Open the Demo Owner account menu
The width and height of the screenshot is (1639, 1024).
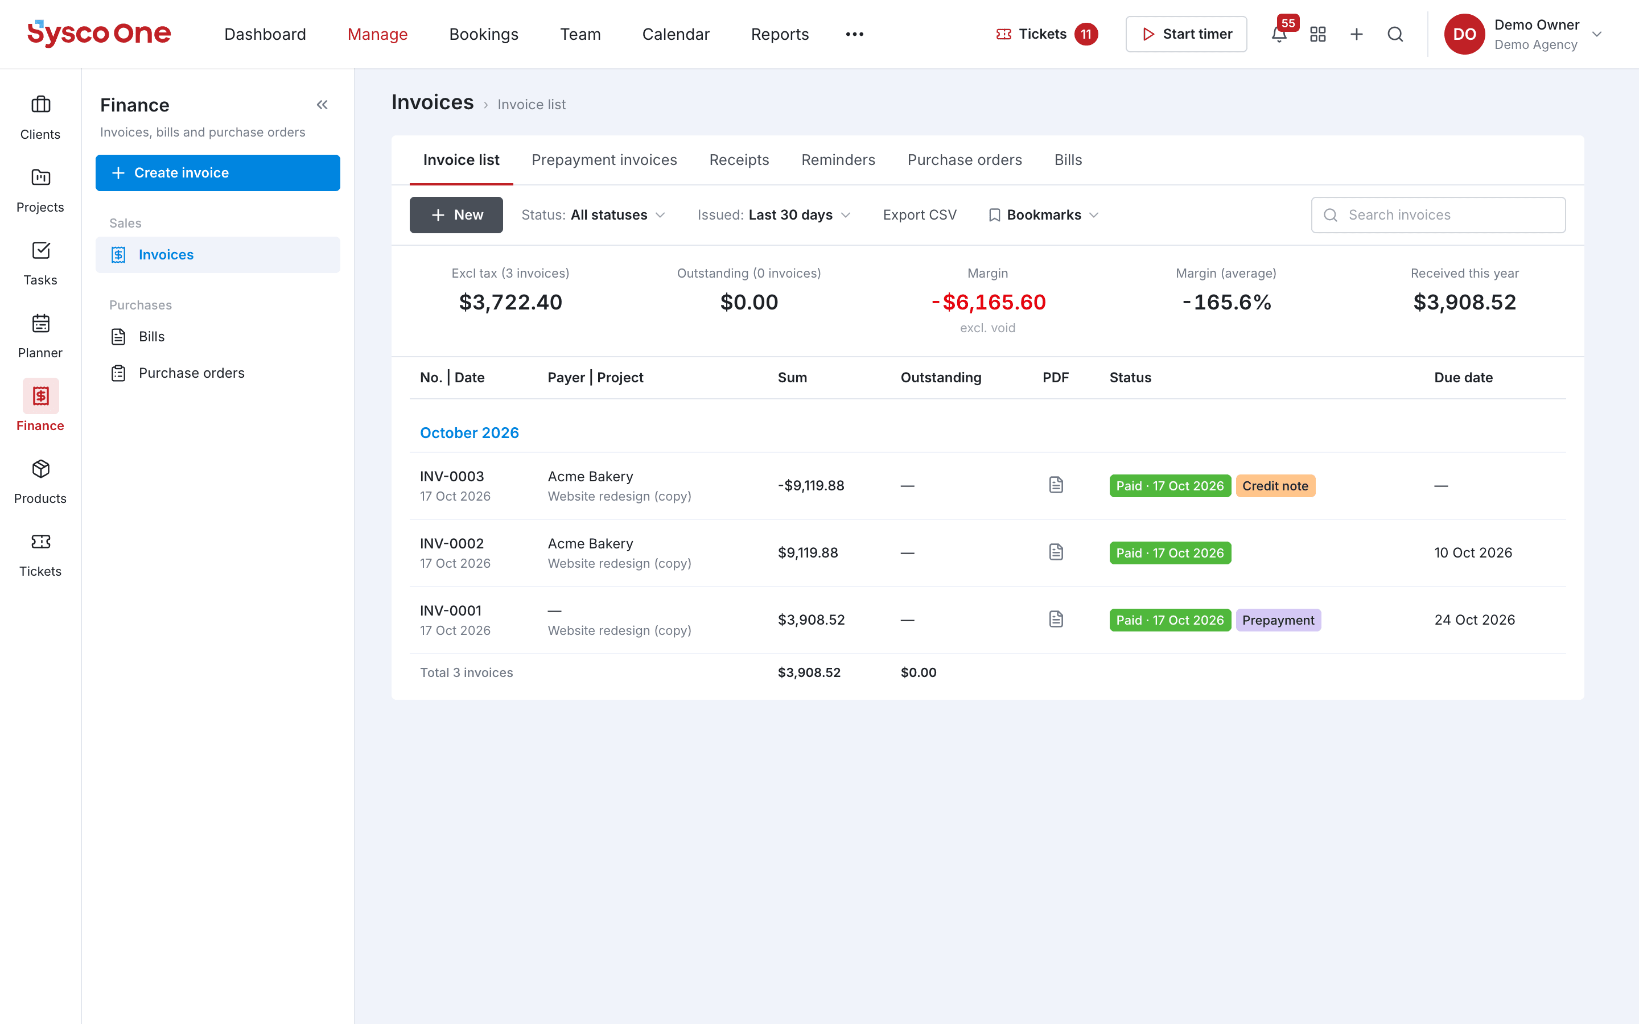(1524, 34)
